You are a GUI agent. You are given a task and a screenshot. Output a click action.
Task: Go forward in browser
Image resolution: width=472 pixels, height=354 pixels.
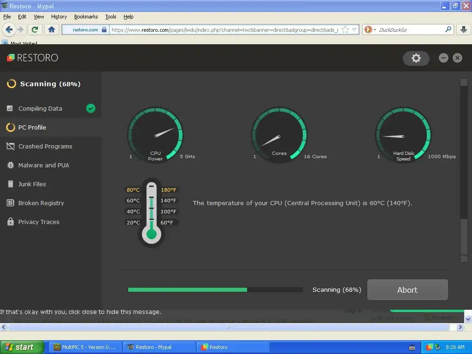pos(21,29)
